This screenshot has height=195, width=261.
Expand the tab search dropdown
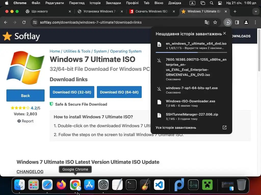click(256, 11)
